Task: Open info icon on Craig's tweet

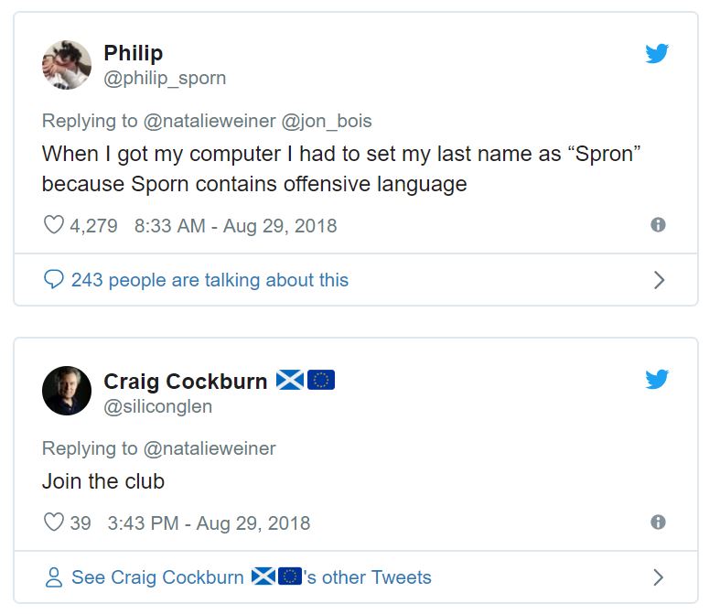Action: [657, 522]
